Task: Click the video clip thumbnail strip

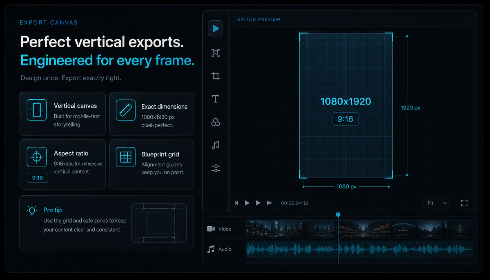Action: point(359,229)
